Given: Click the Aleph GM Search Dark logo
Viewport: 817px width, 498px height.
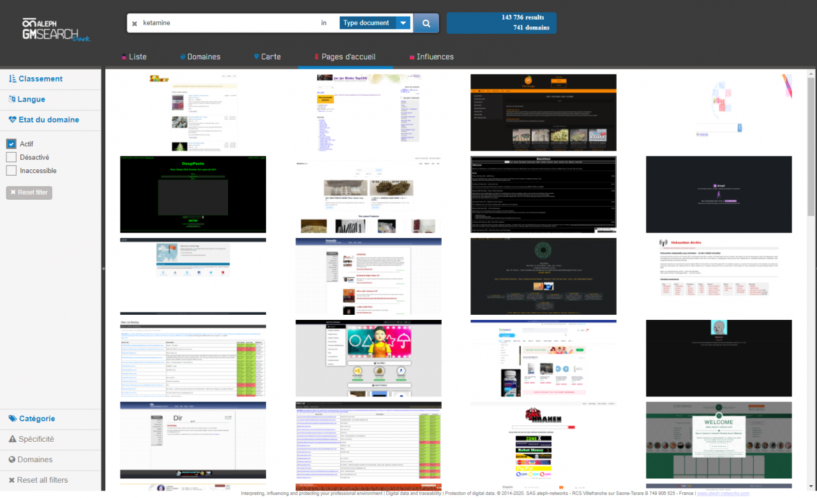Looking at the screenshot, I should point(56,29).
